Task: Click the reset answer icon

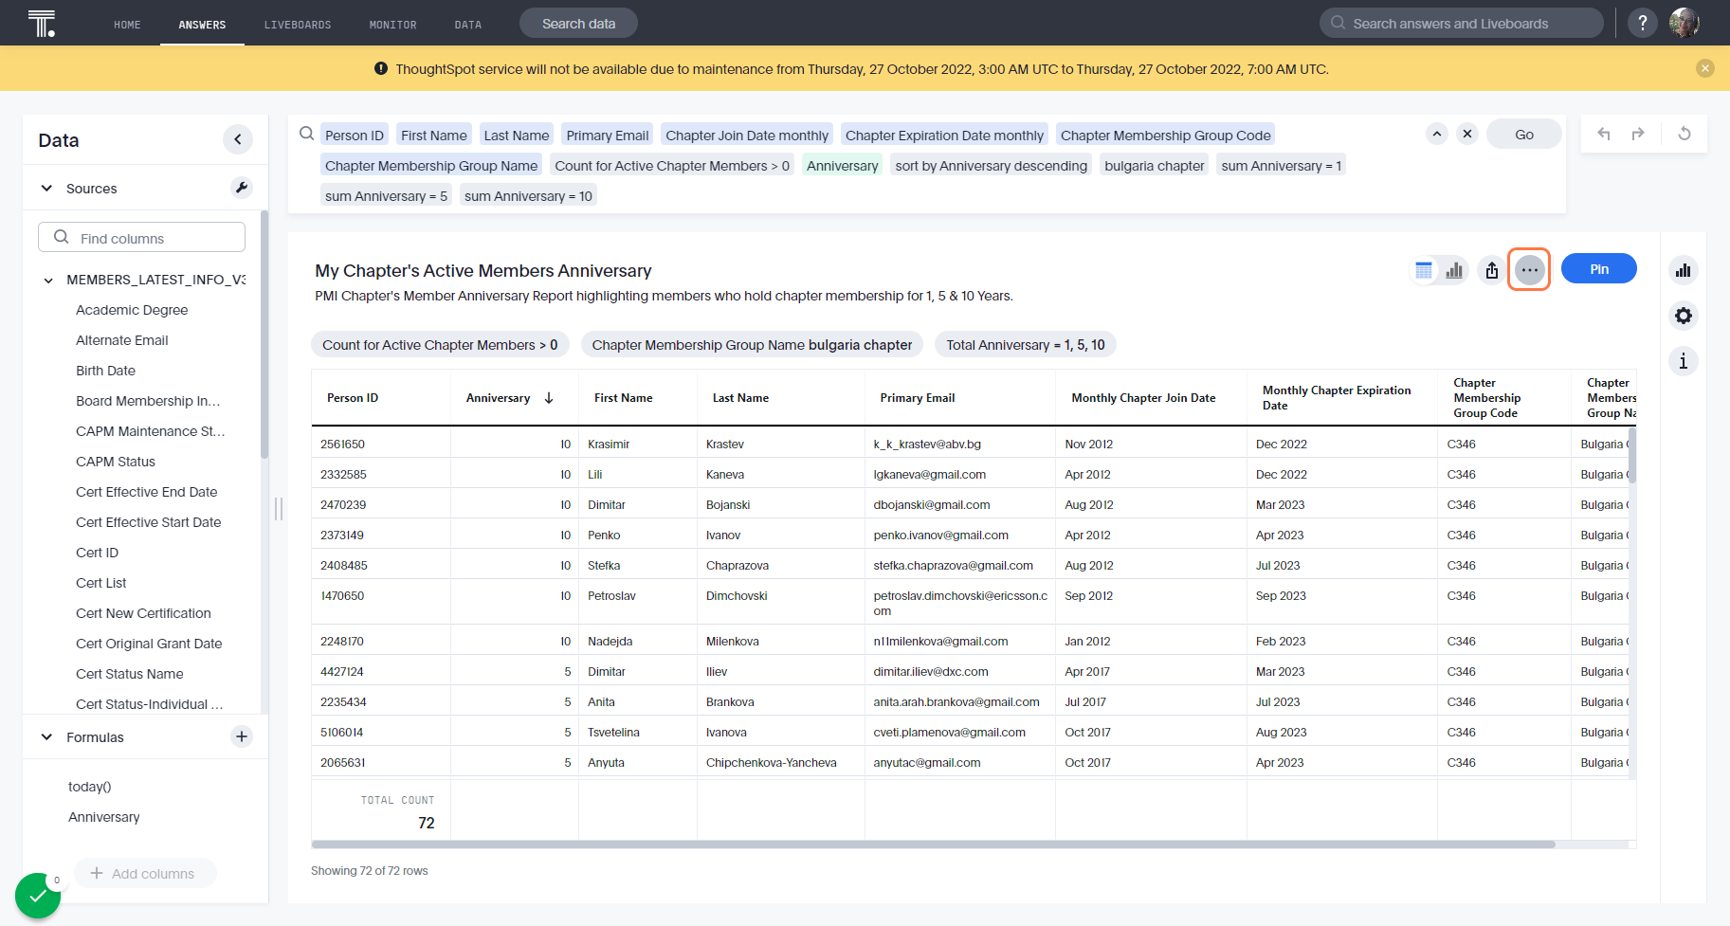Action: point(1684,134)
